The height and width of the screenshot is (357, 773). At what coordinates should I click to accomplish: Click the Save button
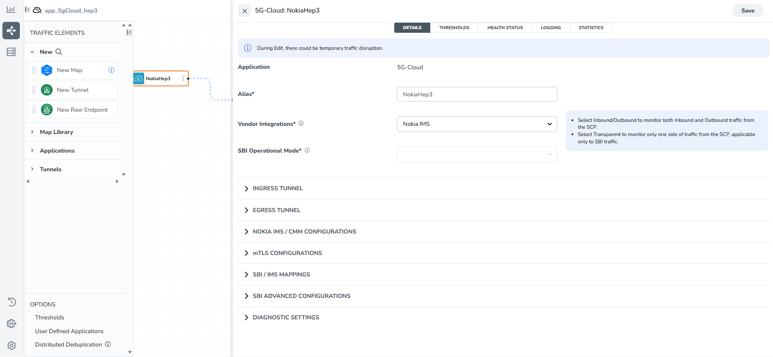click(x=747, y=11)
